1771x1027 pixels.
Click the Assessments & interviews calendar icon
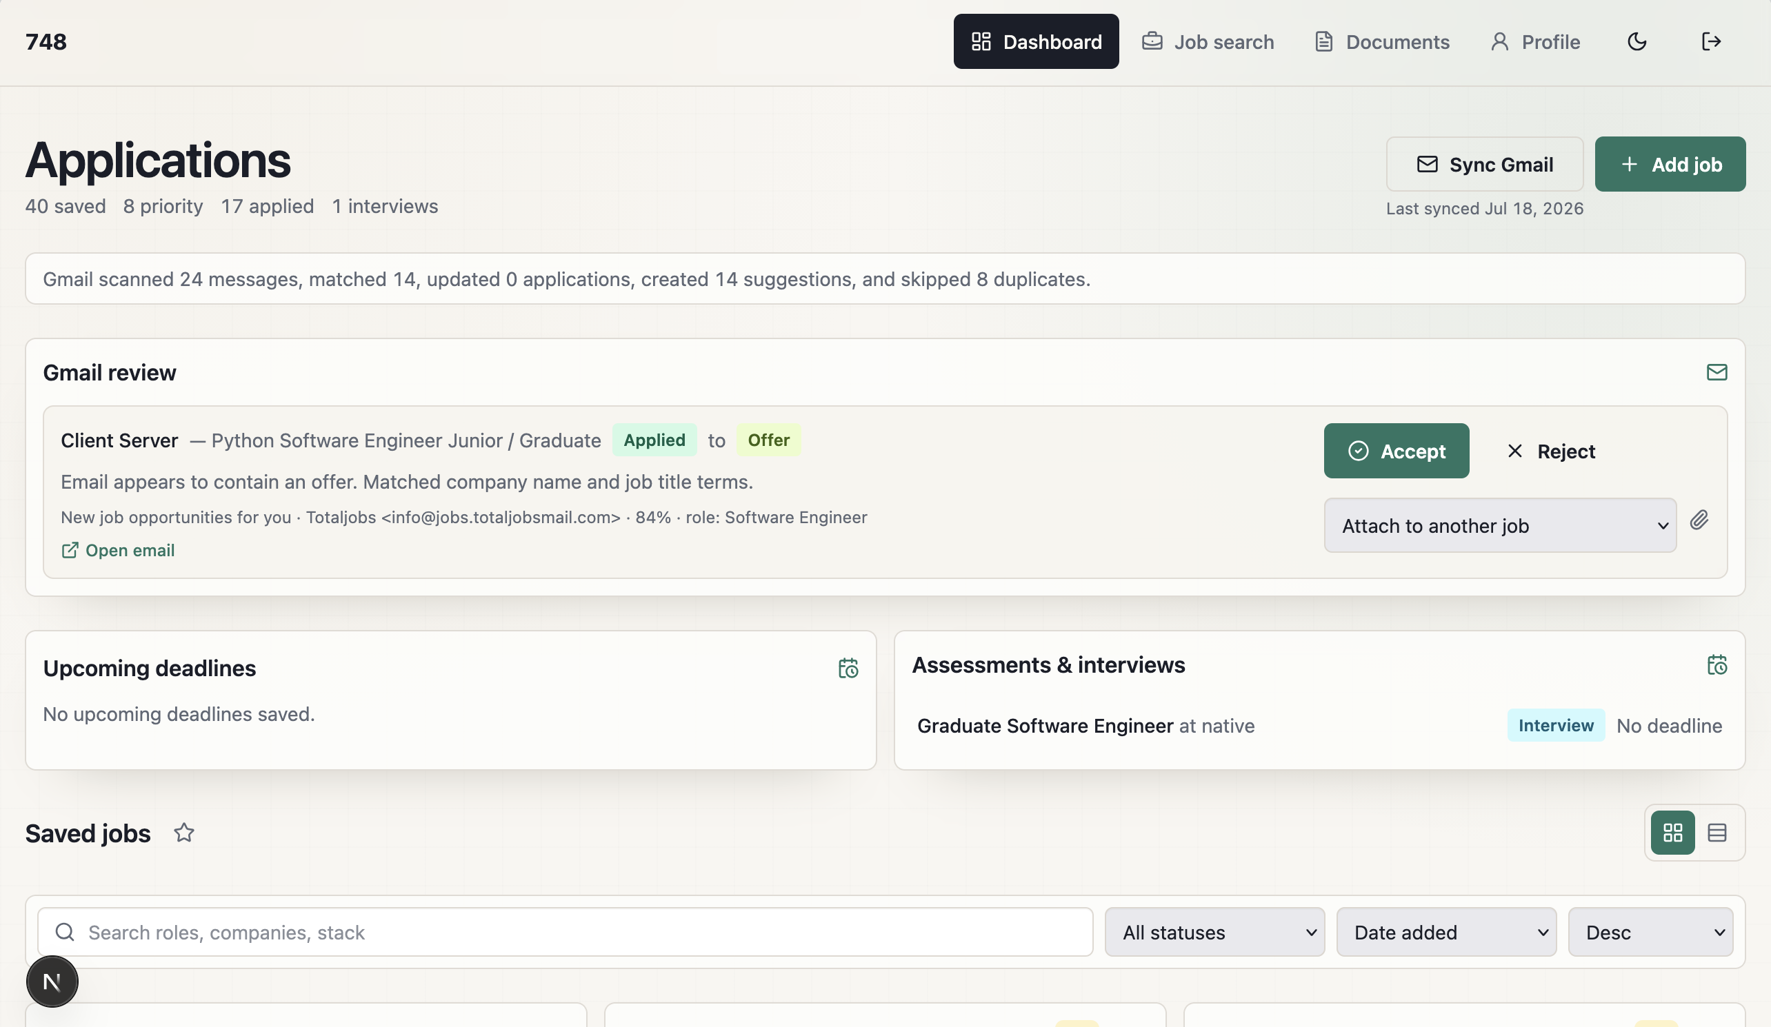[x=1717, y=664]
